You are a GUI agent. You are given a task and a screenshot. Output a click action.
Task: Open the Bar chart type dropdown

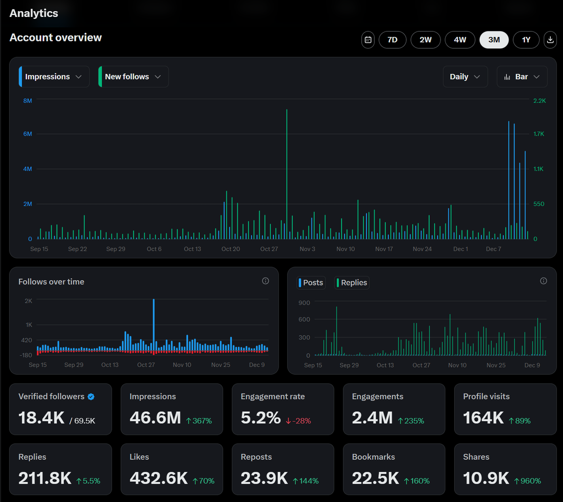click(522, 77)
